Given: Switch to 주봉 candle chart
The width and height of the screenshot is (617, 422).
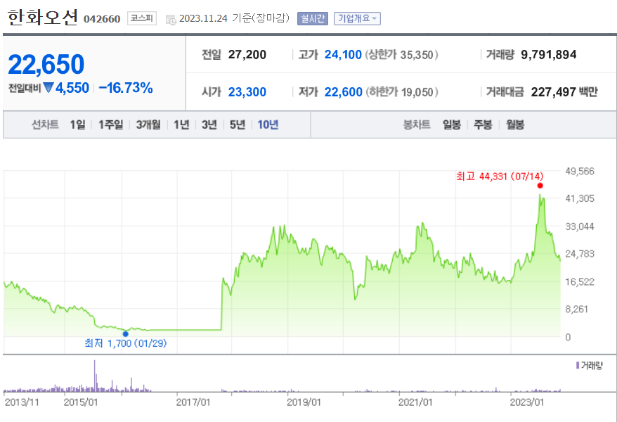Looking at the screenshot, I should [483, 124].
